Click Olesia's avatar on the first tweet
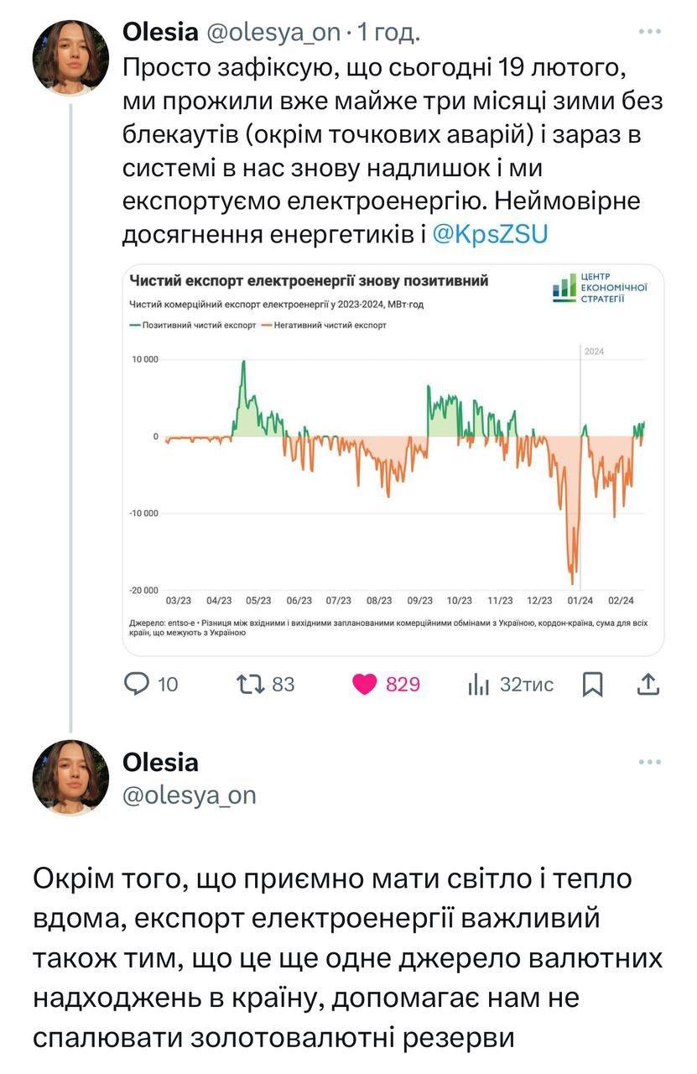 tap(70, 57)
